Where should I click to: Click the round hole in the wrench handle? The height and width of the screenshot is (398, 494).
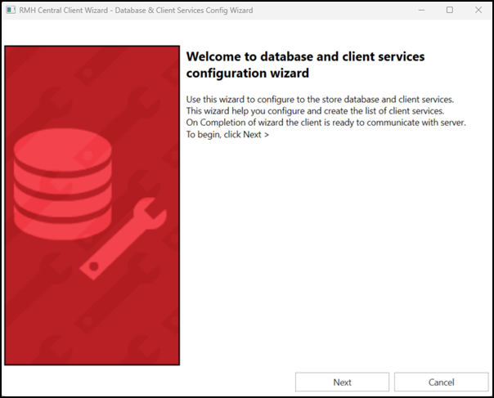(93, 266)
